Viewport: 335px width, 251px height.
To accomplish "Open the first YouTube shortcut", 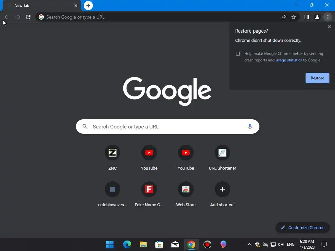I will (149, 158).
